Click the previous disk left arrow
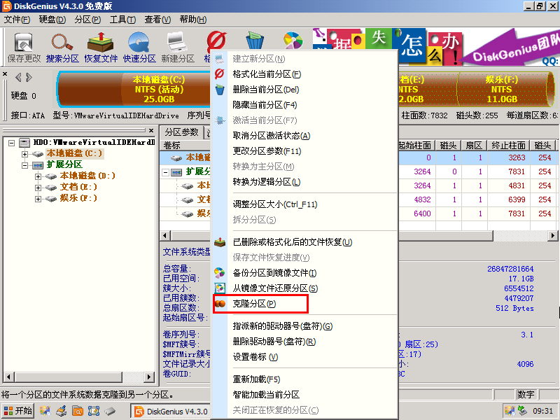 [x=18, y=77]
